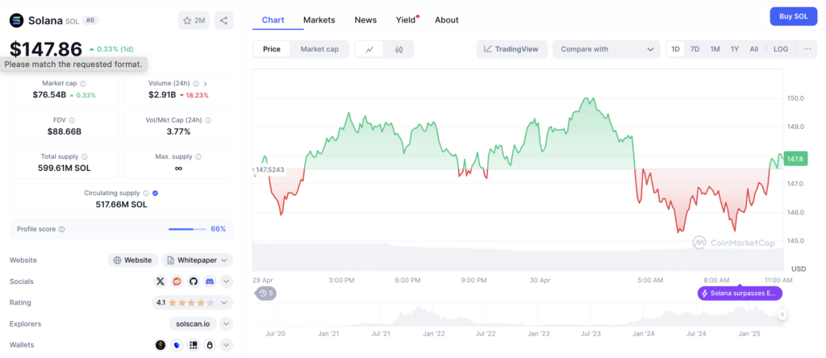Click the Buy SOL button
Image resolution: width=826 pixels, height=358 pixels.
pos(794,16)
